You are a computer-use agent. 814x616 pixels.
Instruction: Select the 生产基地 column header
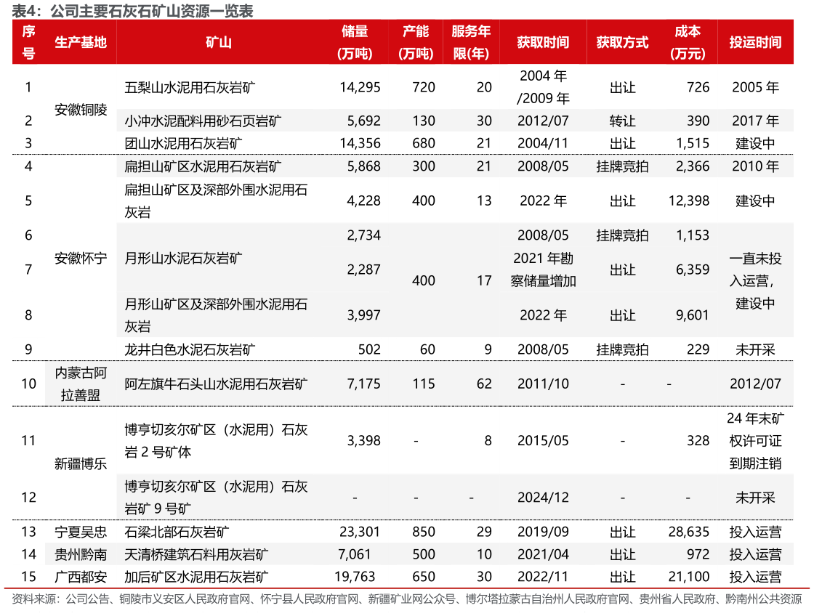[79, 42]
